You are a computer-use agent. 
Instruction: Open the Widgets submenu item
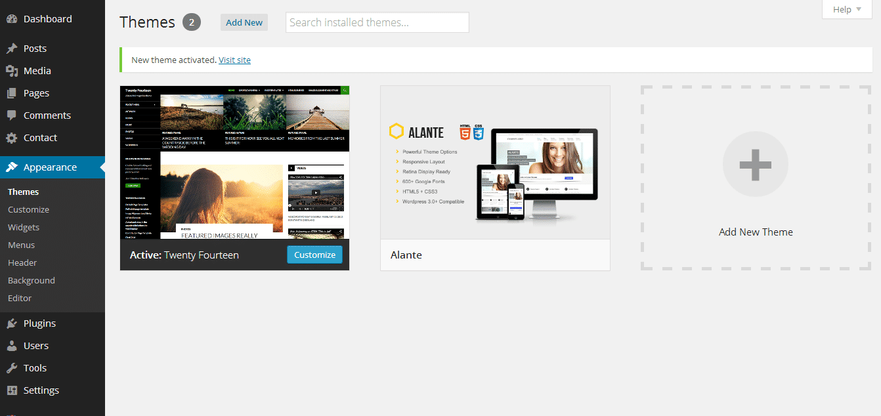click(x=24, y=227)
